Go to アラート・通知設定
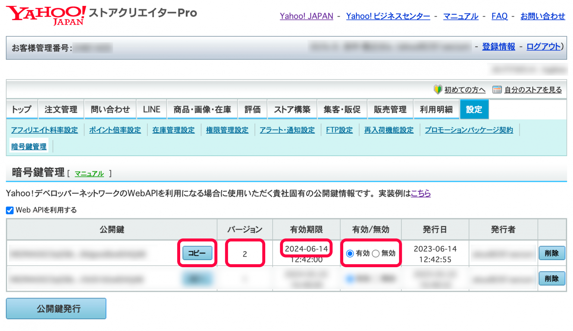The image size is (573, 331). point(287,129)
